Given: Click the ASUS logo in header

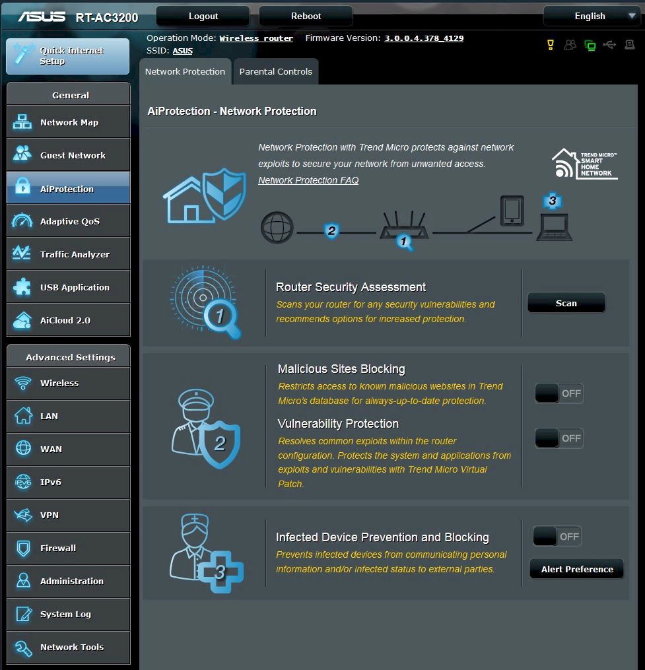Looking at the screenshot, I should pyautogui.click(x=42, y=17).
